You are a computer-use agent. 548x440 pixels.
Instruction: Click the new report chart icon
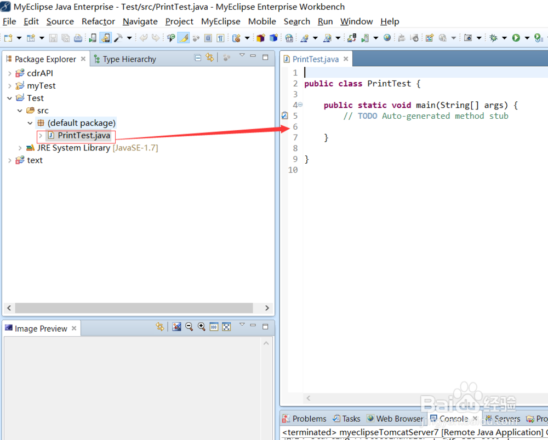click(x=430, y=38)
